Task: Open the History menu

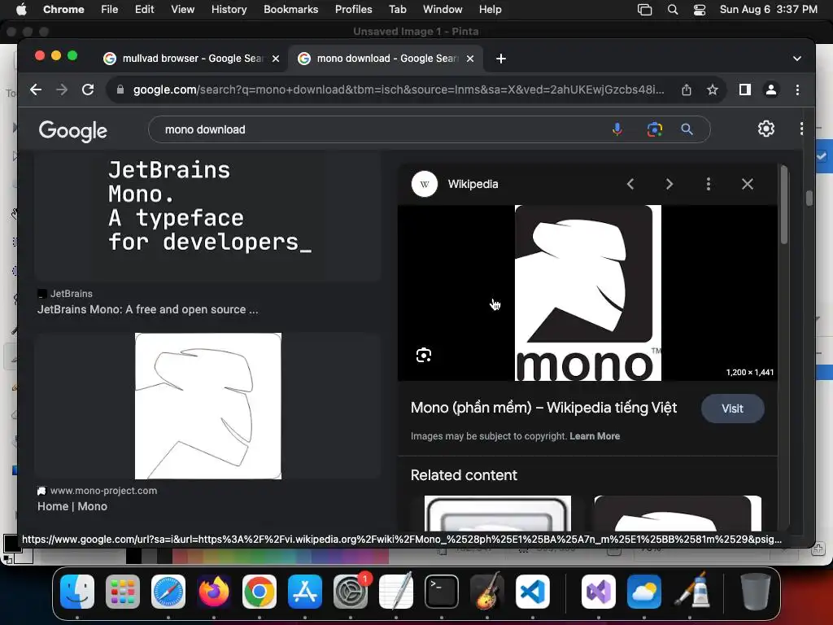Action: [229, 9]
